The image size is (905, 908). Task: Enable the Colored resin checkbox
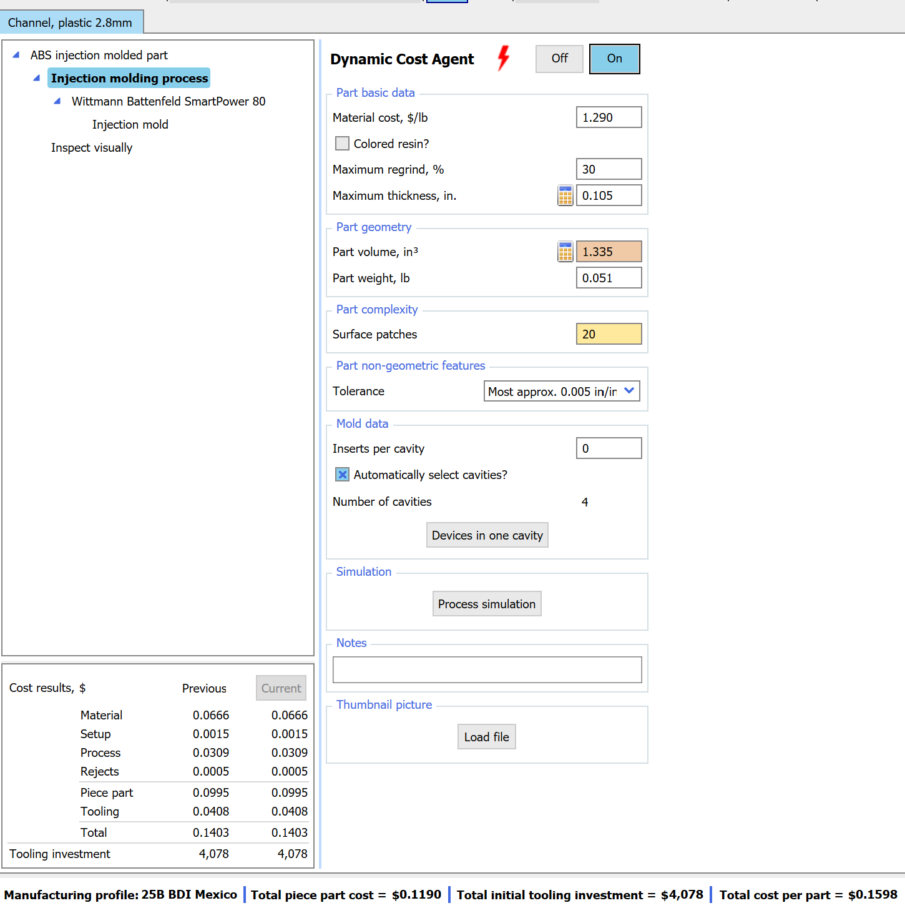click(342, 143)
